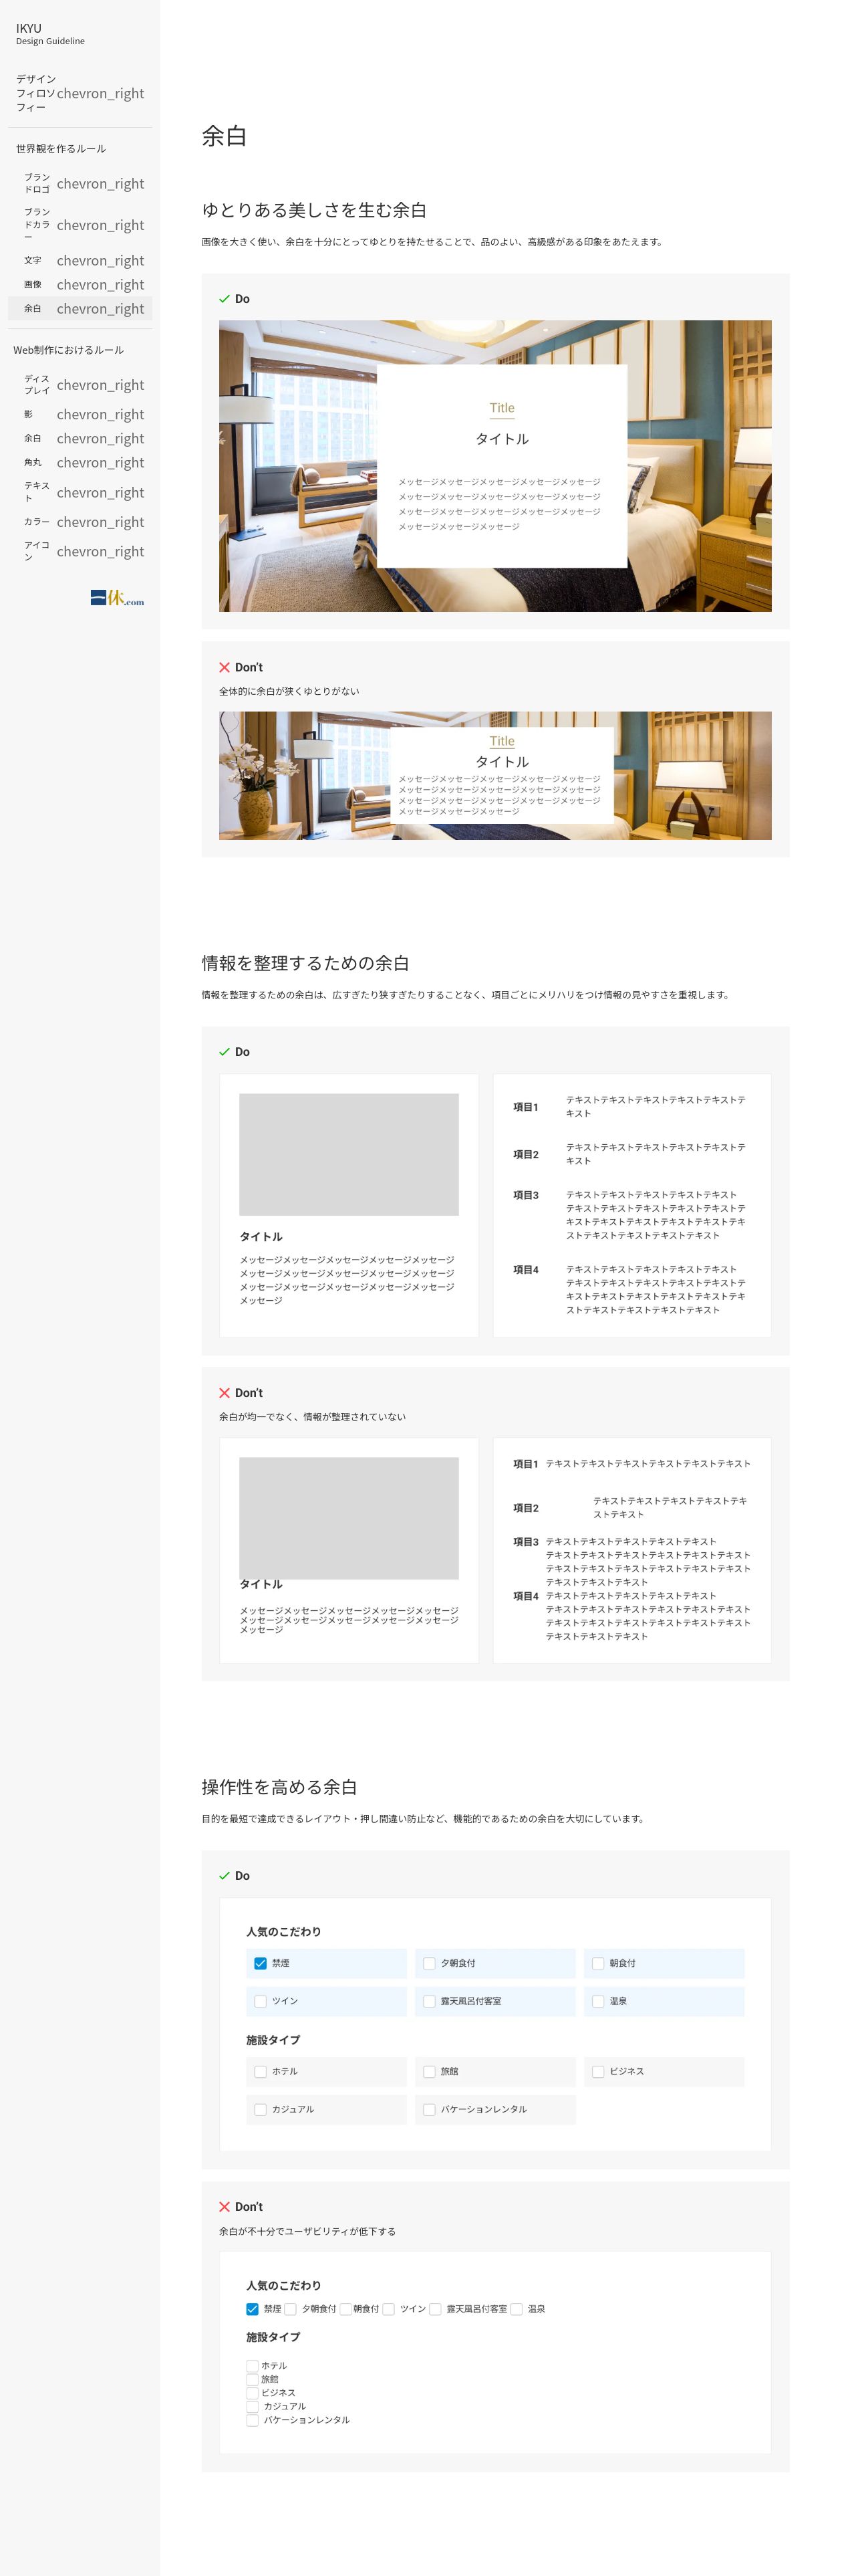Click the caption 余白が不十分でユーザビリティが低下する
858x2576 pixels.
click(x=307, y=2231)
